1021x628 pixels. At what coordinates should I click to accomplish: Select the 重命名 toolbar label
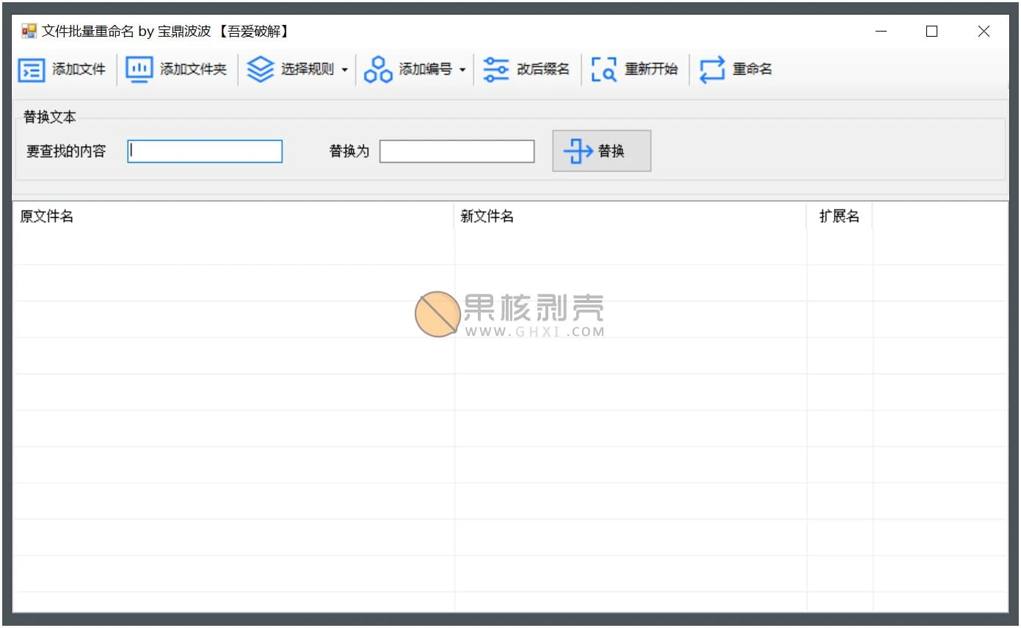tap(752, 70)
